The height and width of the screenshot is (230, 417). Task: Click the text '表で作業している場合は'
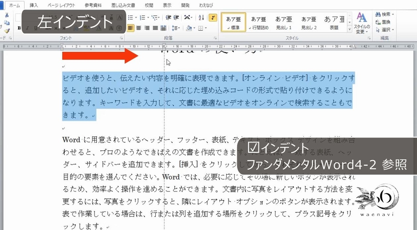(x=103, y=215)
